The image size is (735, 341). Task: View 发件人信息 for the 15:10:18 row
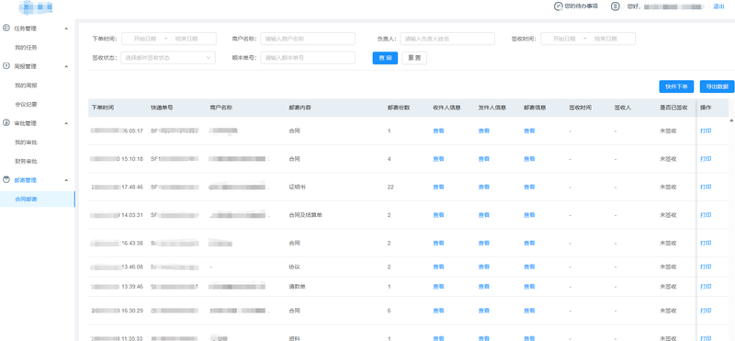tap(484, 159)
